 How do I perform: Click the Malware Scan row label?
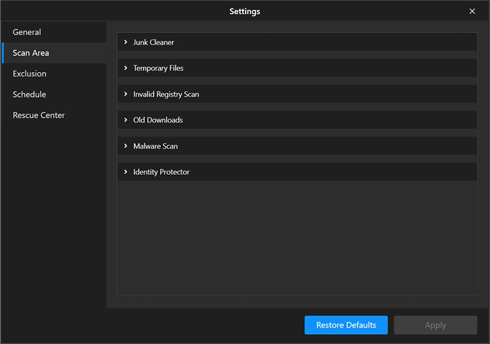(155, 146)
